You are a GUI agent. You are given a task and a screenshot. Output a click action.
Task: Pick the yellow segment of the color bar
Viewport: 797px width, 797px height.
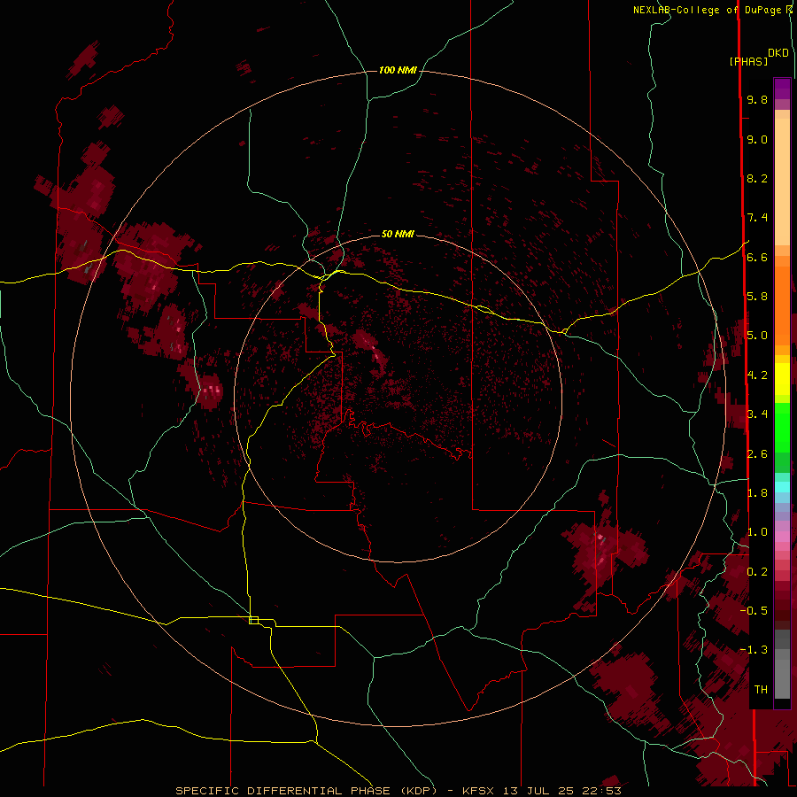click(x=782, y=379)
